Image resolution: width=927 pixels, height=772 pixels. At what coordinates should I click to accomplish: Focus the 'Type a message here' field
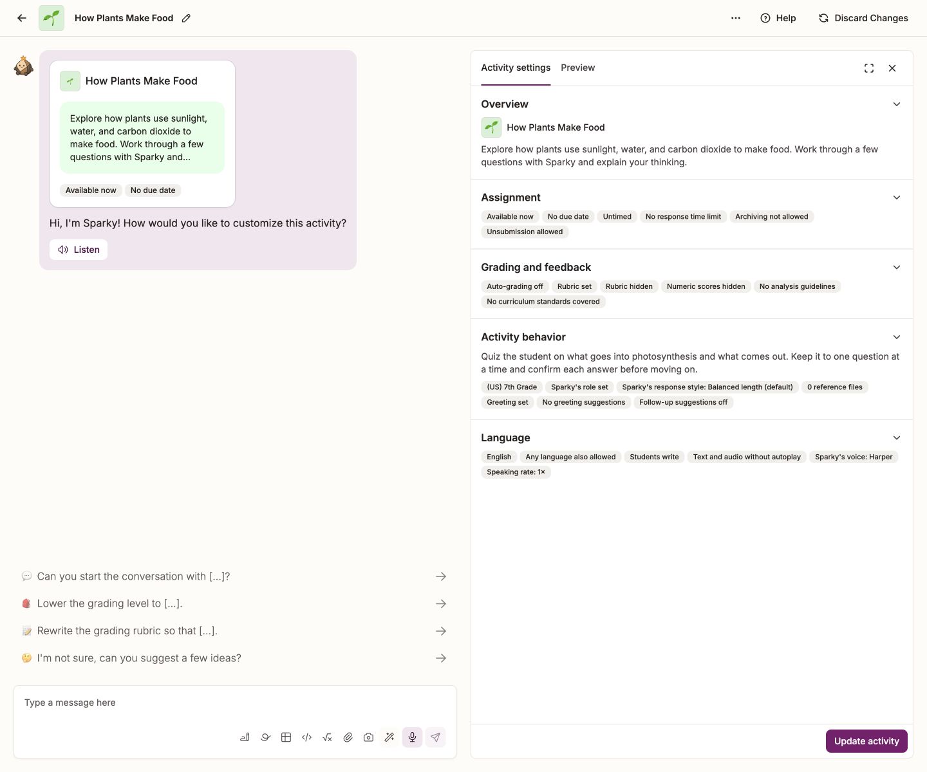point(235,703)
